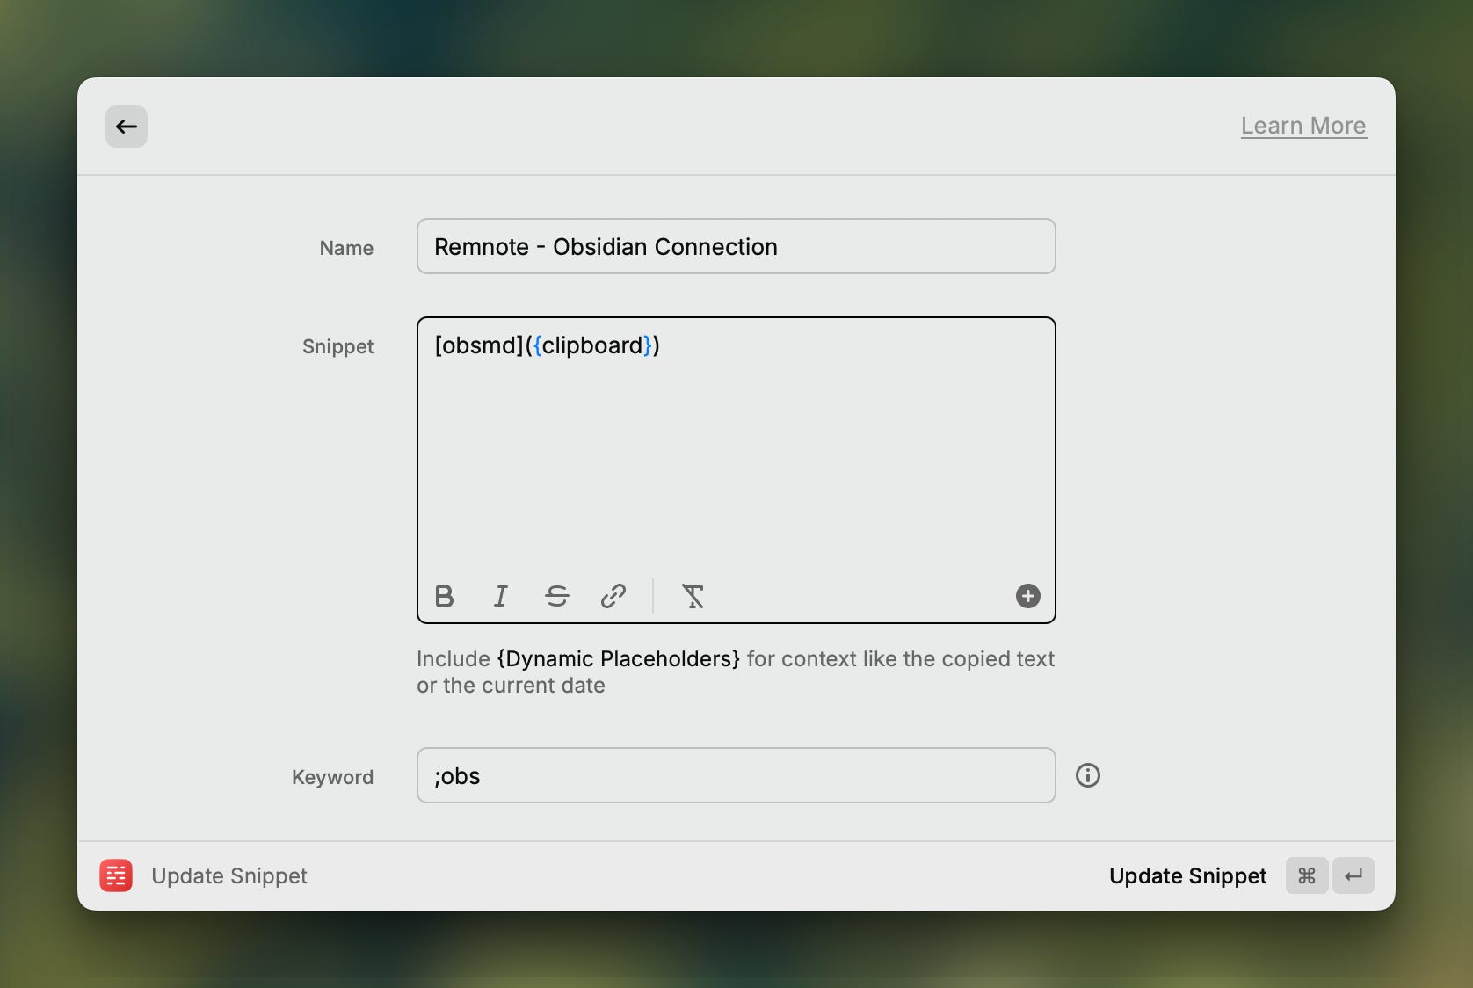Clear text formatting in snippet

click(693, 597)
